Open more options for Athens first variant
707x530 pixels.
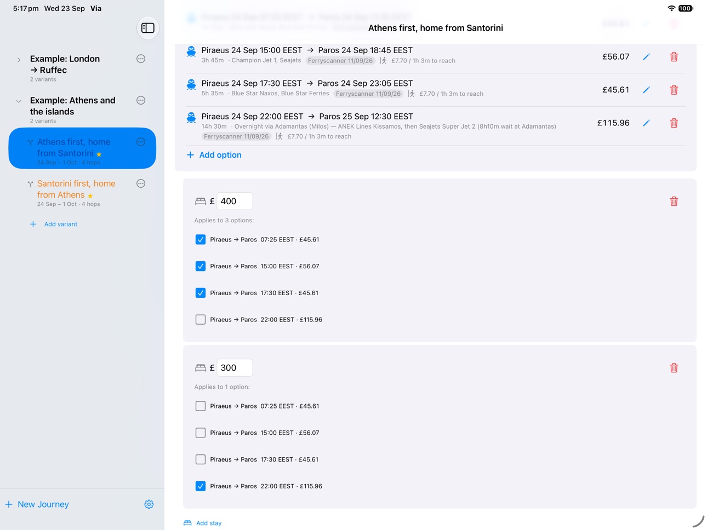[141, 142]
